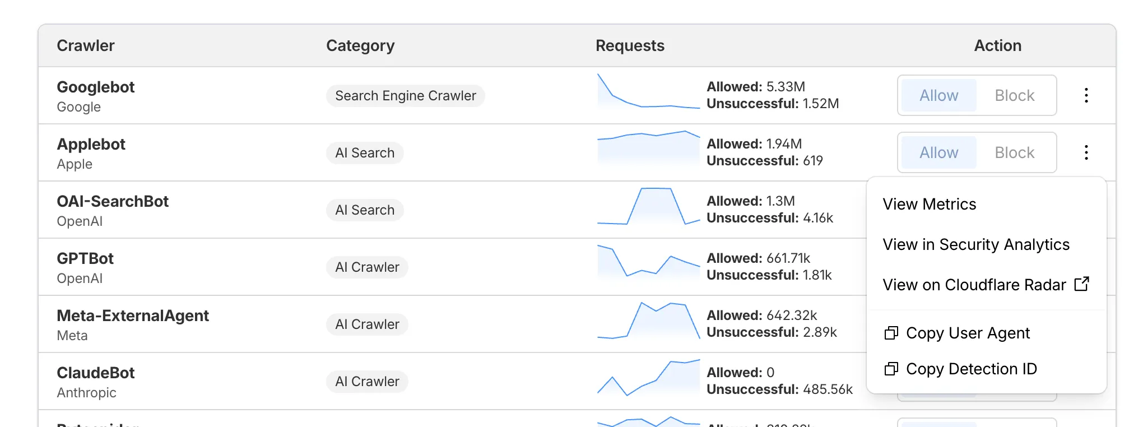Open the ClaudeBot three-dot menu
The height and width of the screenshot is (427, 1143).
(1086, 381)
